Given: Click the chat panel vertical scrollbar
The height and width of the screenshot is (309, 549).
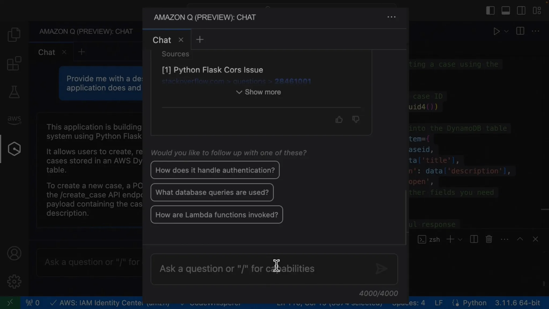Looking at the screenshot, I should [x=406, y=217].
